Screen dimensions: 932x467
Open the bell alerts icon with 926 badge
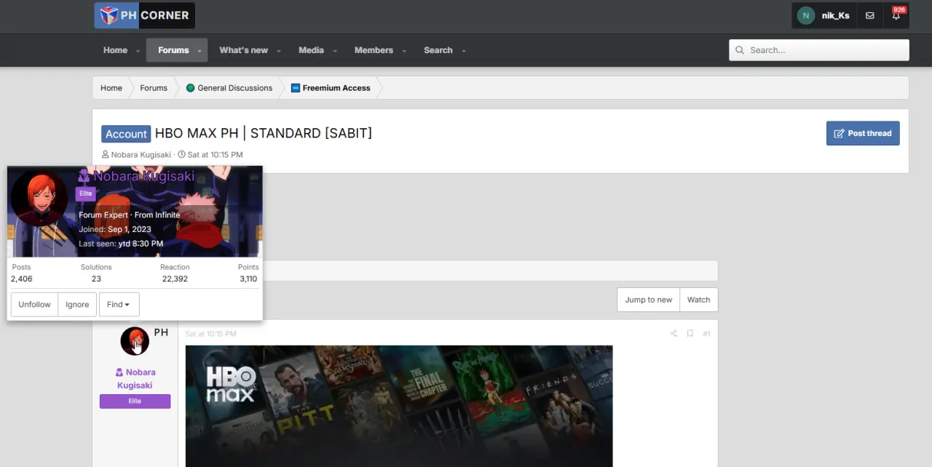click(x=896, y=15)
